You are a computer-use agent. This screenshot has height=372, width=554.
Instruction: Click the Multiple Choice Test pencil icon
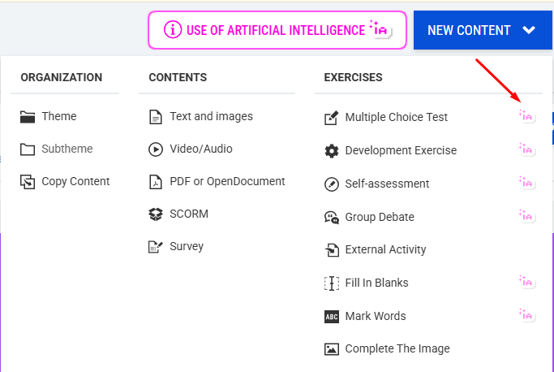[x=331, y=118]
